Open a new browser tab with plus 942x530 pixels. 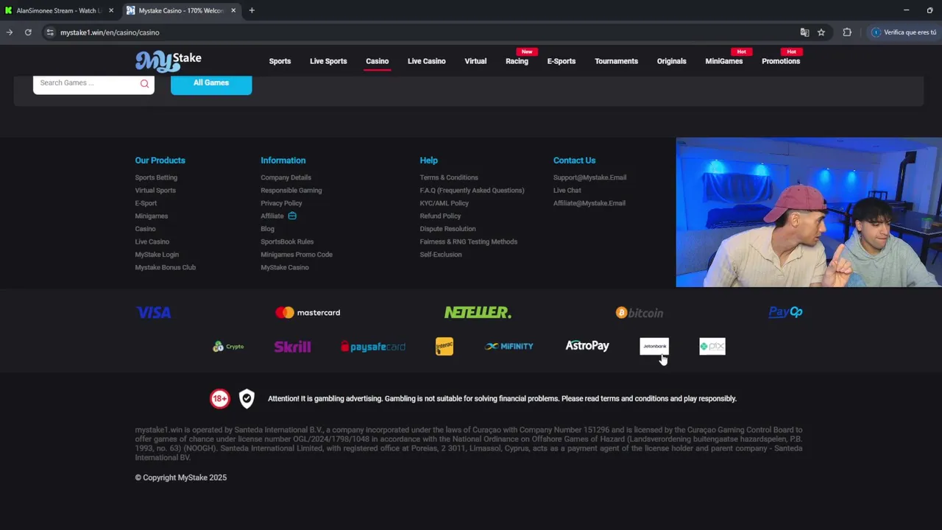point(252,10)
